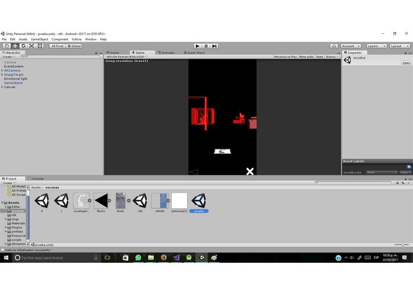The height and width of the screenshot is (293, 413).
Task: Select the flecha arrow asset
Action: pyautogui.click(x=101, y=203)
